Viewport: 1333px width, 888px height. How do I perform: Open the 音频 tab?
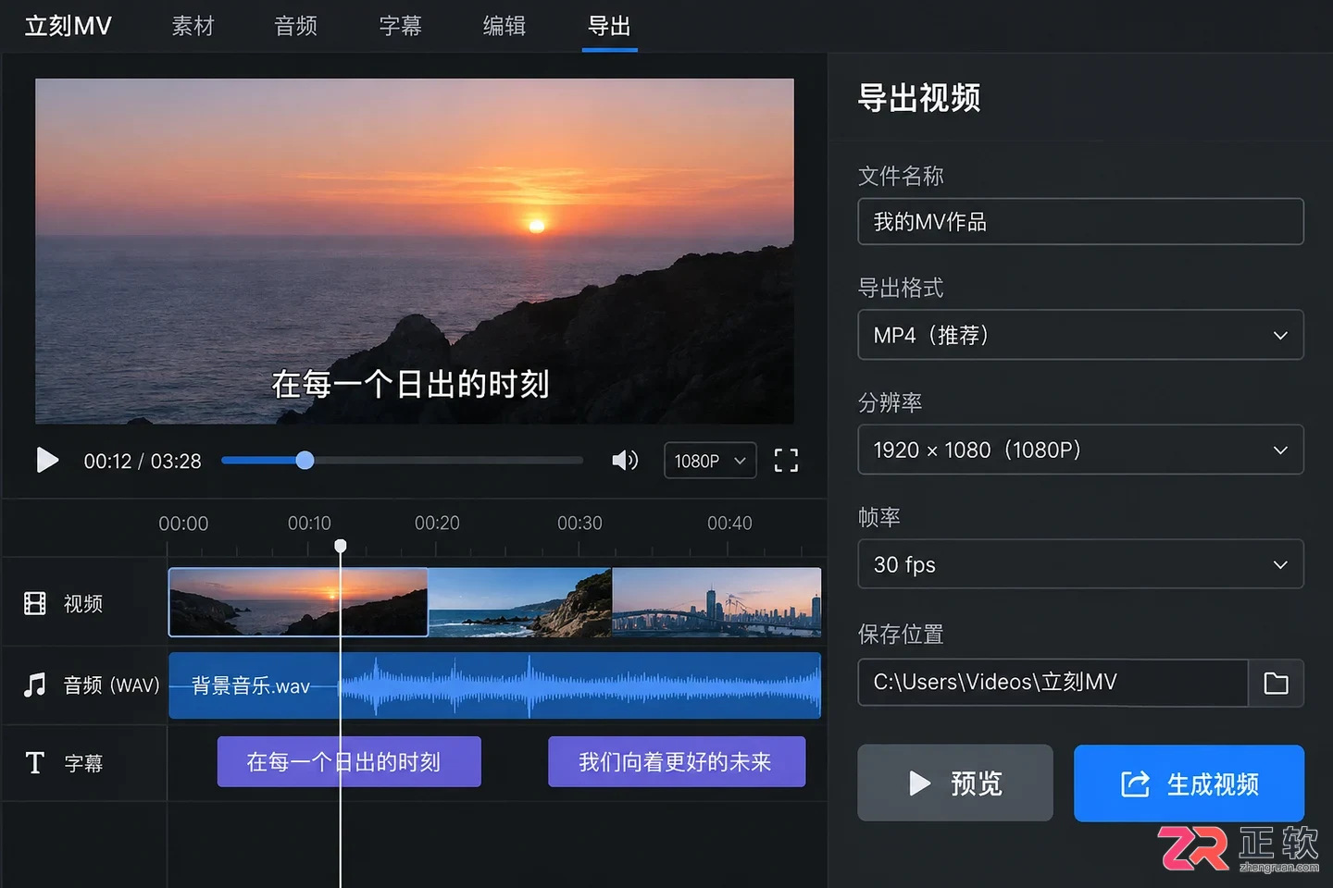click(x=296, y=26)
